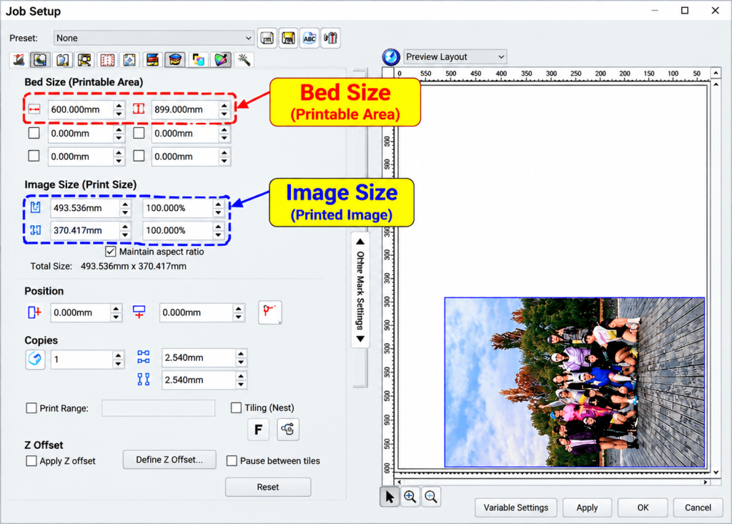The width and height of the screenshot is (732, 524).
Task: Open the blue diamond image tab
Action: 129,60
